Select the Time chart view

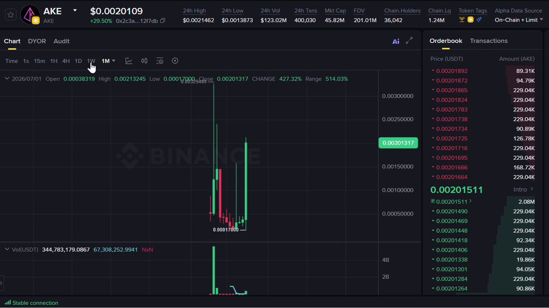[x=11, y=61]
